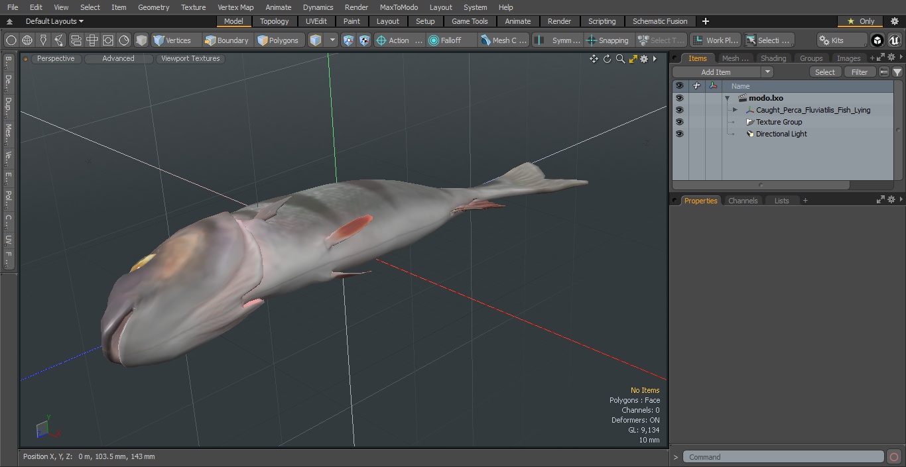Switch to Polygons selection mode

tap(279, 40)
